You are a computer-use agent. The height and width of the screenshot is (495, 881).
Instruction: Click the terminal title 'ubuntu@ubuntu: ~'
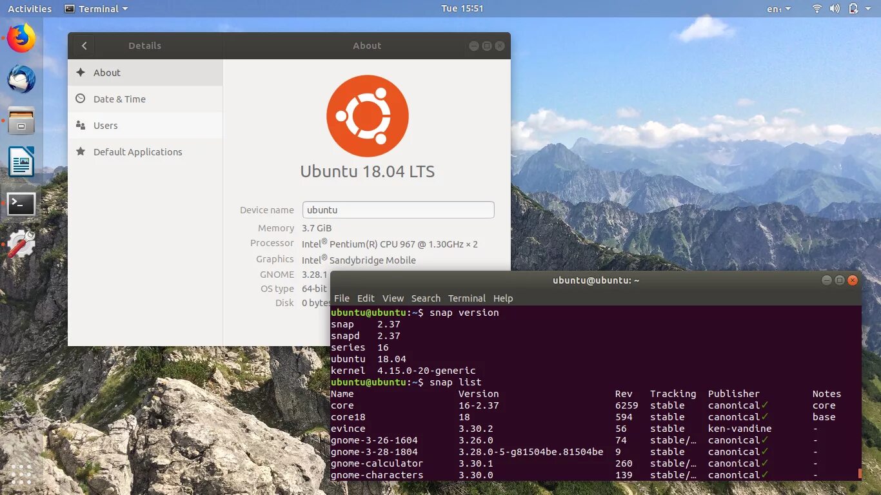[x=596, y=280]
